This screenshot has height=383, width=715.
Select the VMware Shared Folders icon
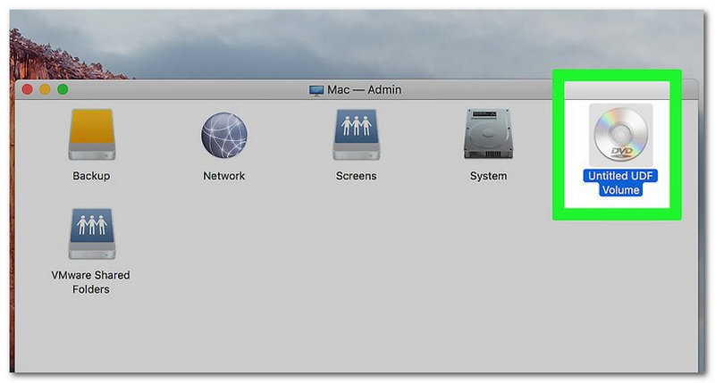click(x=92, y=234)
